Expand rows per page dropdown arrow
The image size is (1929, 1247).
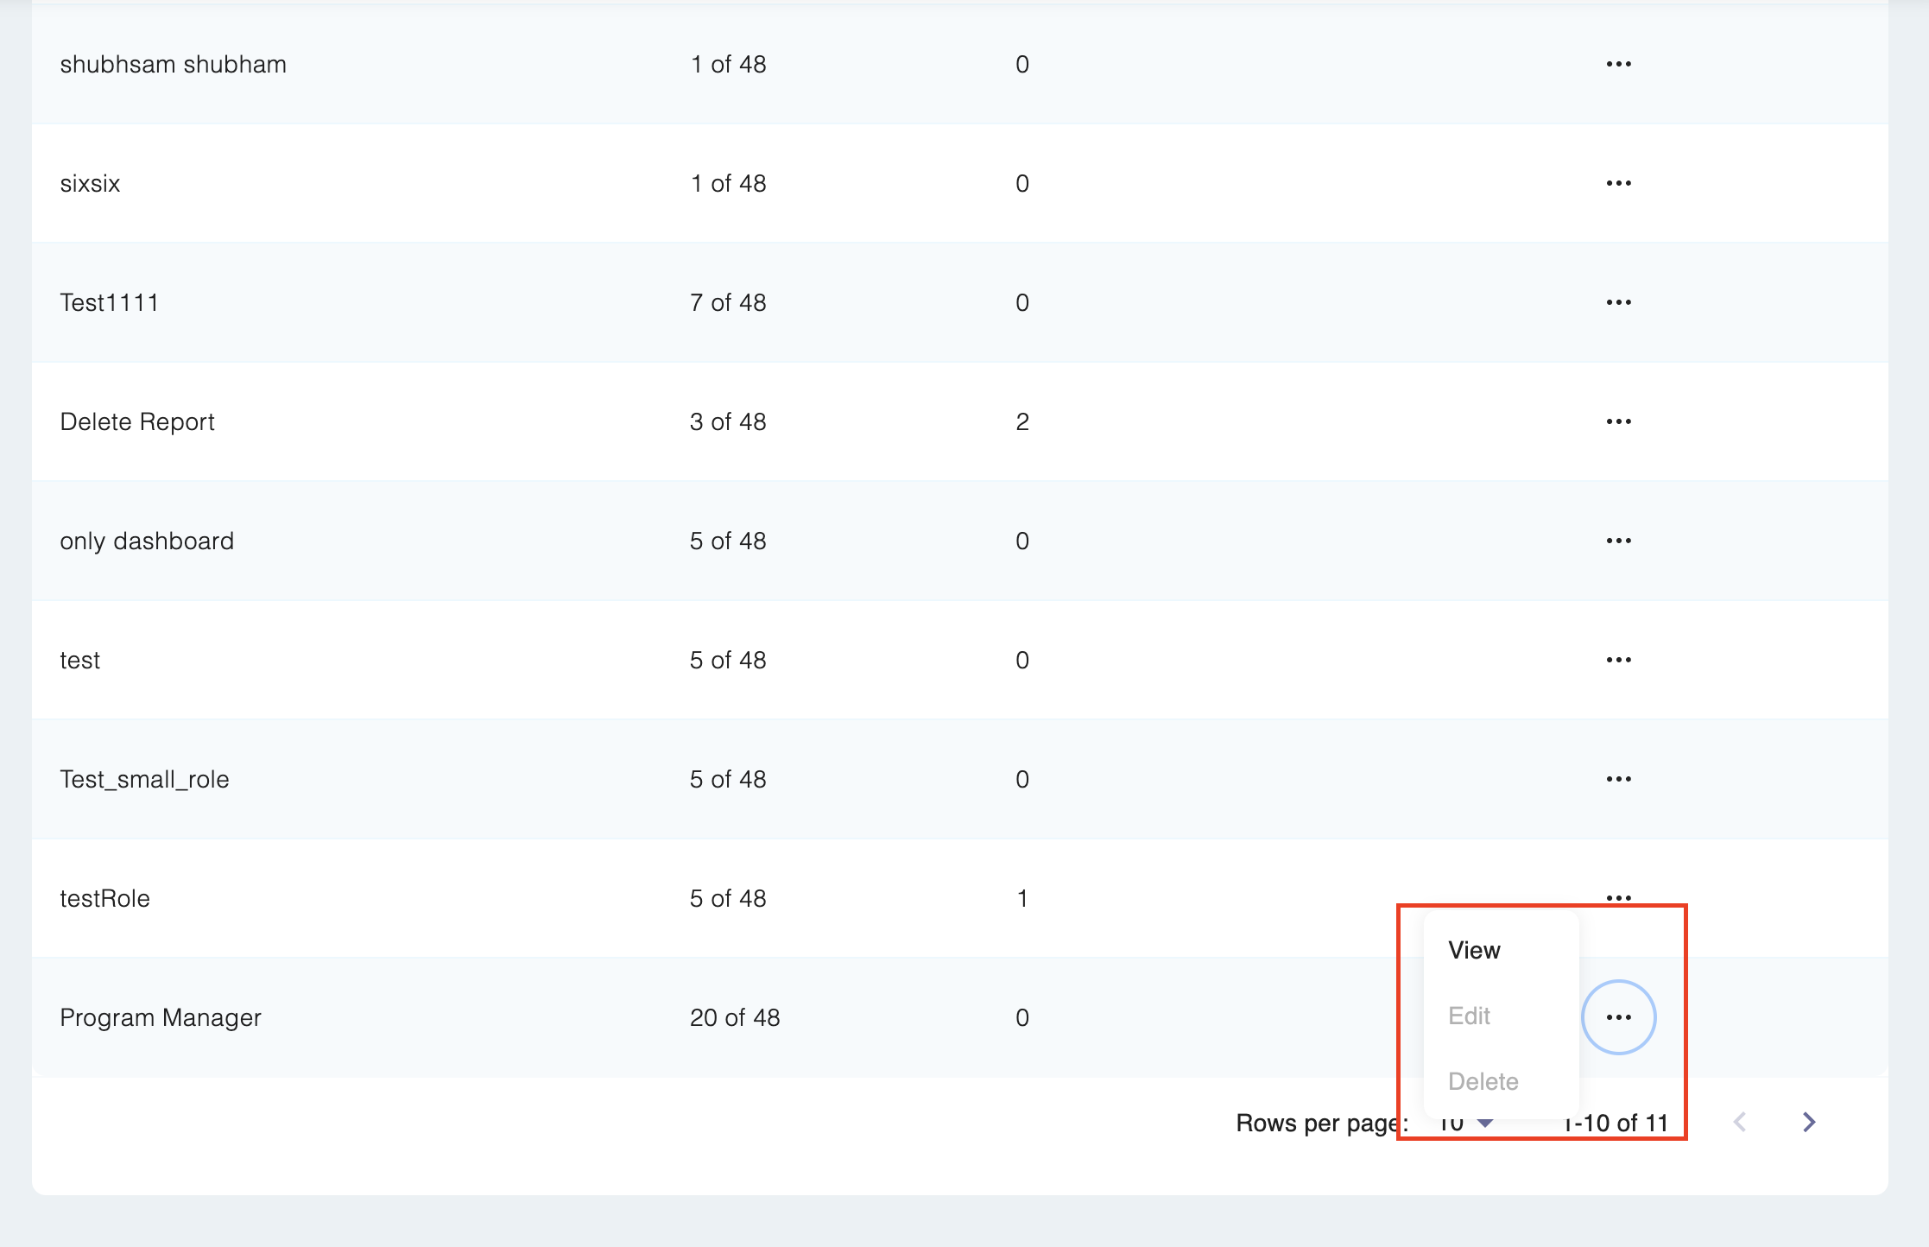[1485, 1123]
